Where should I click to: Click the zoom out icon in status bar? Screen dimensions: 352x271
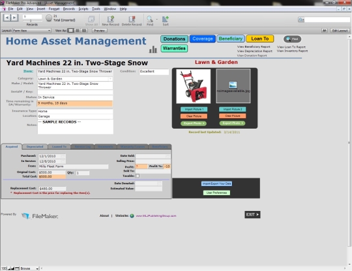tap(9, 268)
